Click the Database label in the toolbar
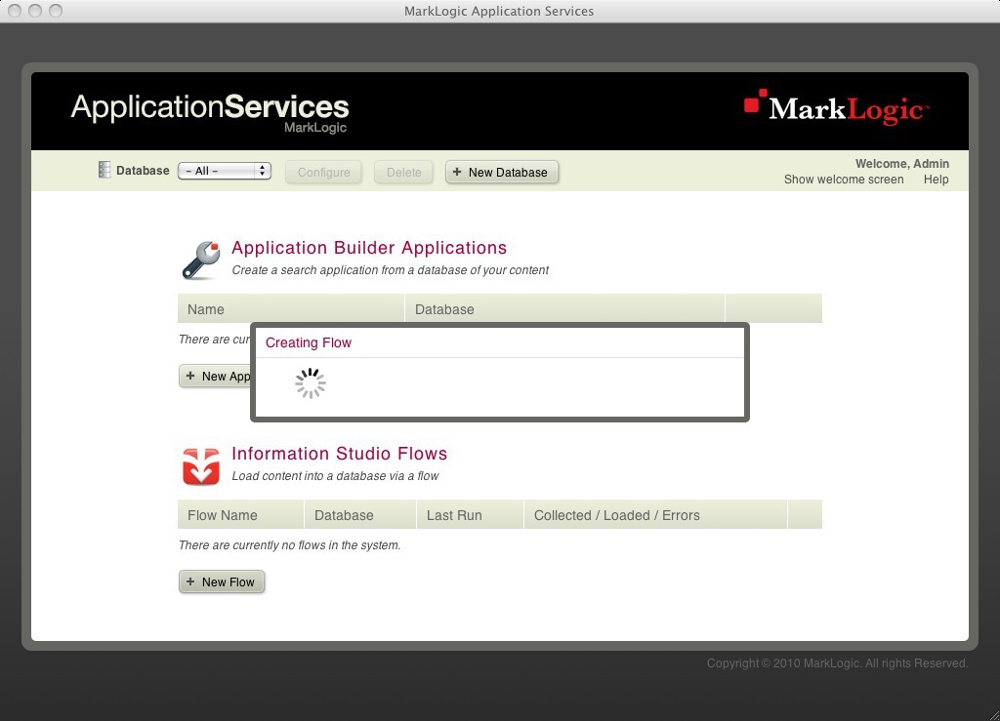The height and width of the screenshot is (721, 1000). (143, 170)
